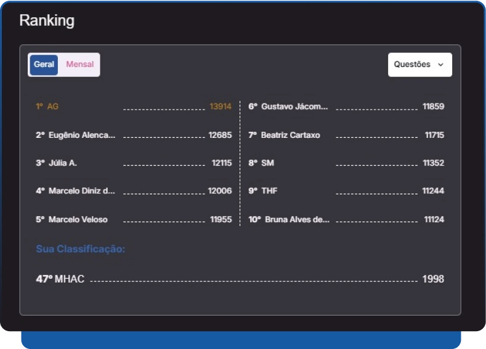Click the blue bar below the ranking panel

pyautogui.click(x=241, y=340)
